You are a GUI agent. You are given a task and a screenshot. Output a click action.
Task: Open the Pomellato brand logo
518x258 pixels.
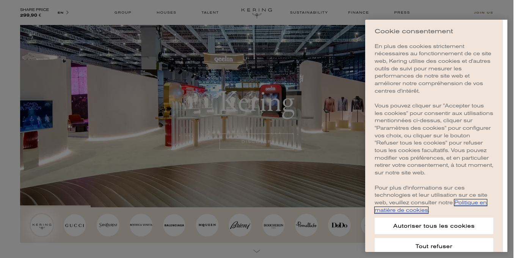[x=306, y=225]
